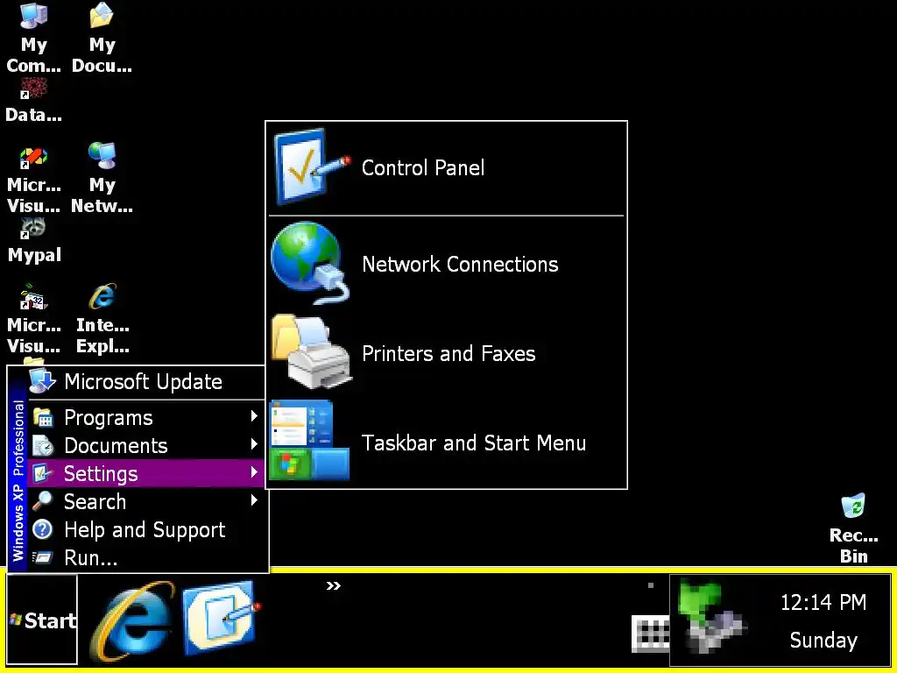Click the Search magnifier icon

click(x=42, y=500)
